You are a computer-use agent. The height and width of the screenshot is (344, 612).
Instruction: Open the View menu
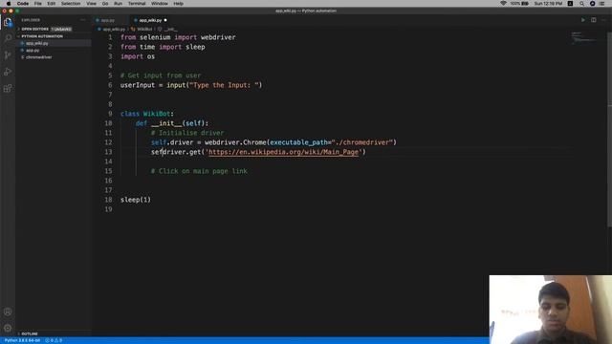[92, 4]
